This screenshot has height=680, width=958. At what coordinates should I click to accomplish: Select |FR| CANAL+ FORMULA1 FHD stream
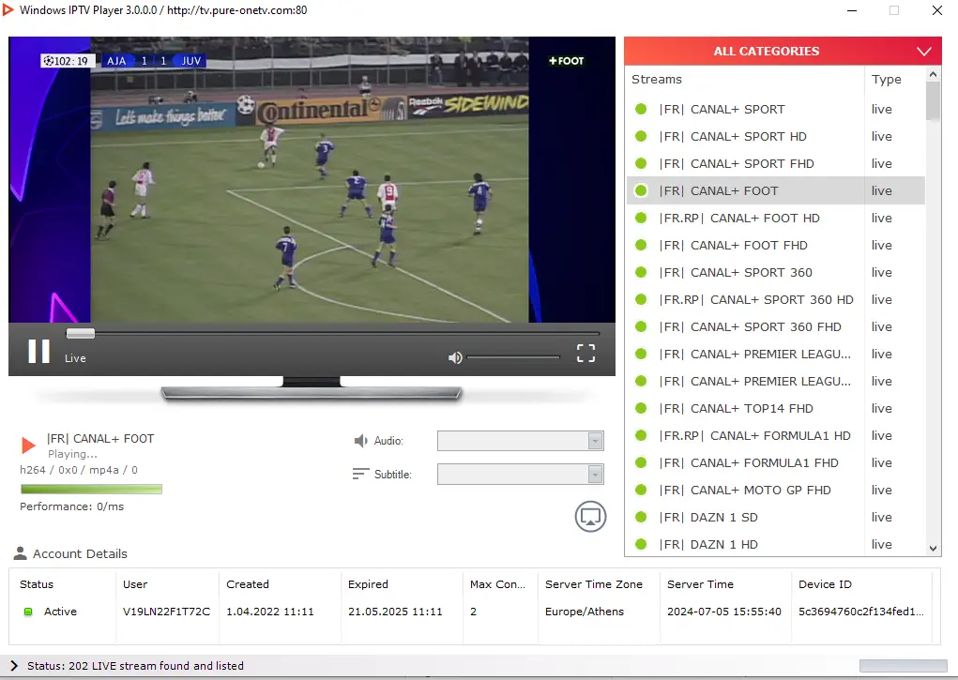coord(776,462)
